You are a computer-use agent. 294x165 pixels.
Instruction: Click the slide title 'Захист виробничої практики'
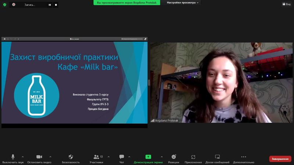coord(64,57)
